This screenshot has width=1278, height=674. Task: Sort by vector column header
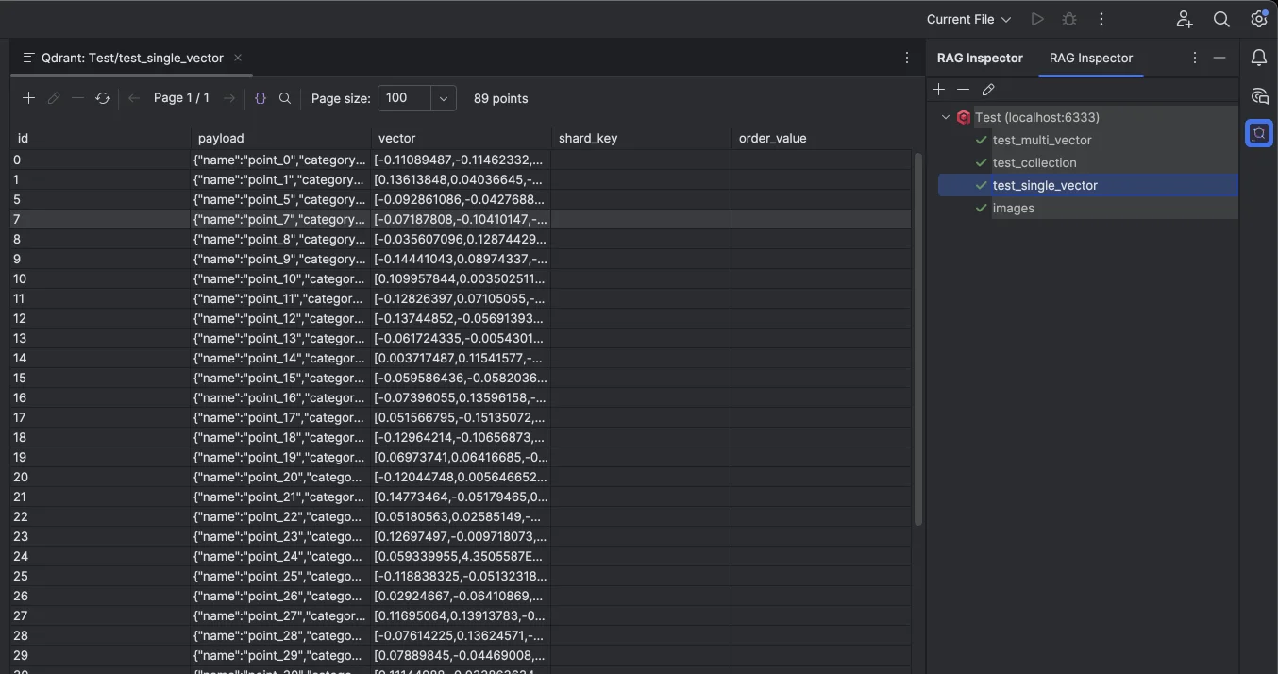461,138
